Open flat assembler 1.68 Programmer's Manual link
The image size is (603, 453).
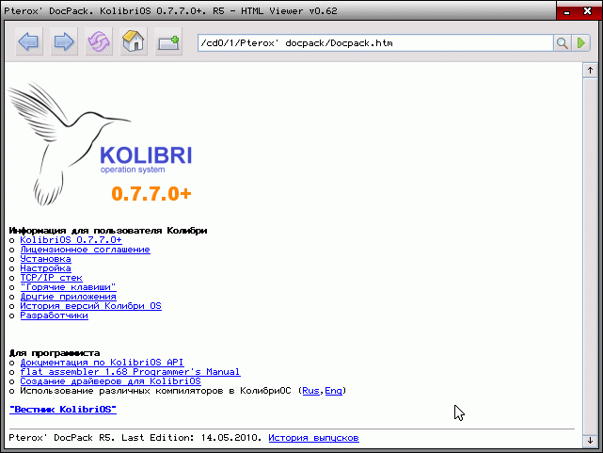point(130,372)
